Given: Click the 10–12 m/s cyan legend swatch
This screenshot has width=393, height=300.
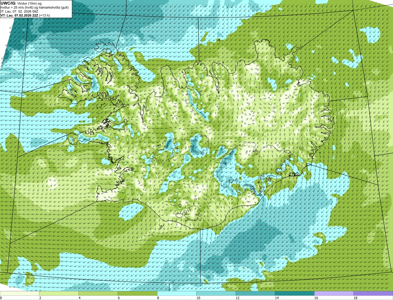Looking at the screenshot, I should pos(216,294).
